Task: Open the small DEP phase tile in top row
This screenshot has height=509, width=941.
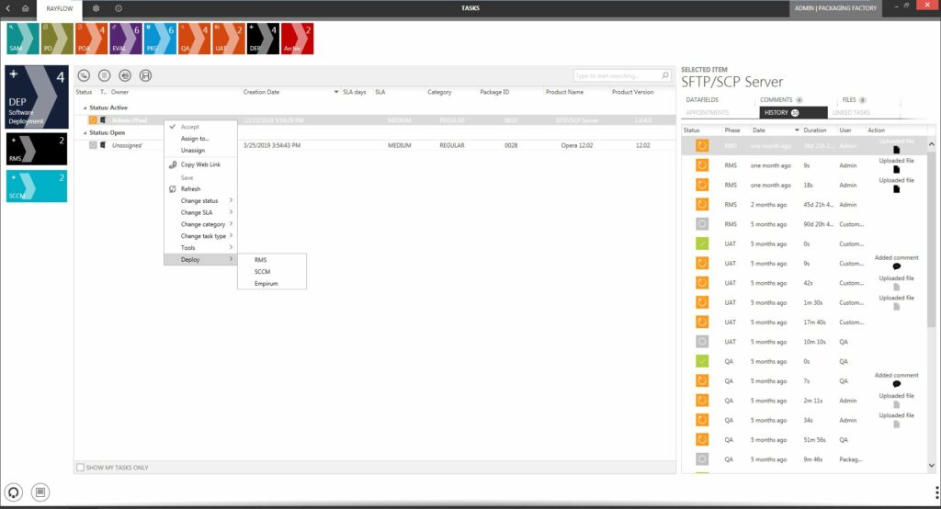Action: pyautogui.click(x=263, y=39)
